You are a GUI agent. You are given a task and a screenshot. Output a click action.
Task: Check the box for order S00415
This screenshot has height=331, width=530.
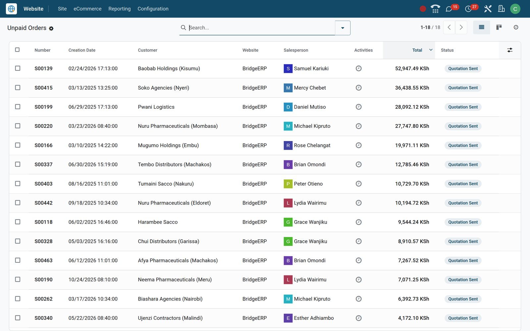(x=18, y=87)
